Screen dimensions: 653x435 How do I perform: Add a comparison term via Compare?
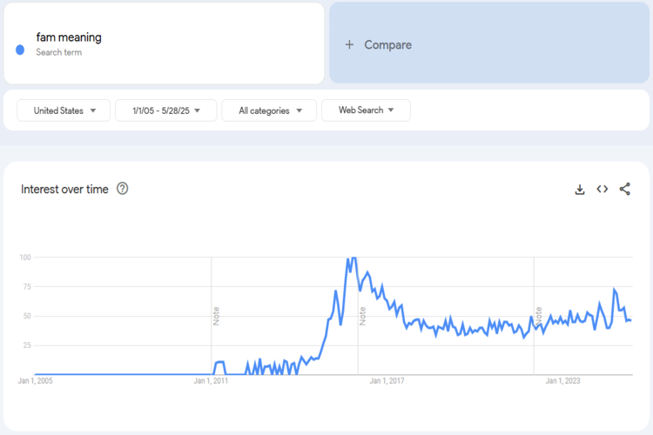tap(489, 43)
